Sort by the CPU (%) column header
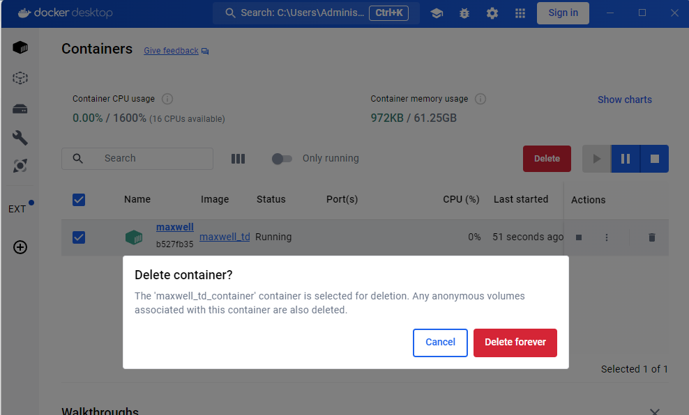 (461, 199)
